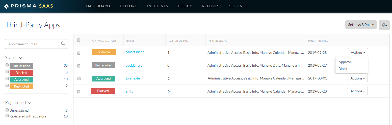Choose Approve from the Actions menu
Viewport: 392px width, 125px height.
tap(345, 62)
